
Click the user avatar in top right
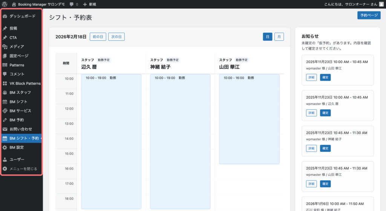(381, 4)
